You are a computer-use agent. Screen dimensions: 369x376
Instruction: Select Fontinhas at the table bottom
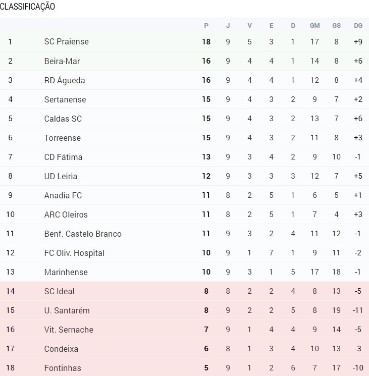coord(63,368)
